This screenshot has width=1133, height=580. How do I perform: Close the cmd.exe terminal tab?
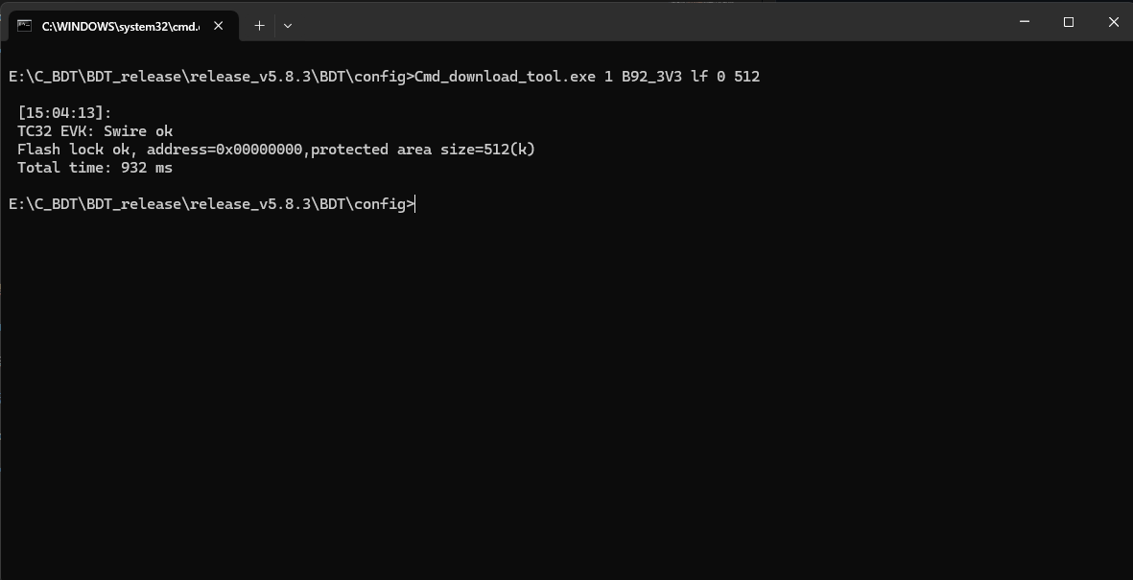click(218, 25)
